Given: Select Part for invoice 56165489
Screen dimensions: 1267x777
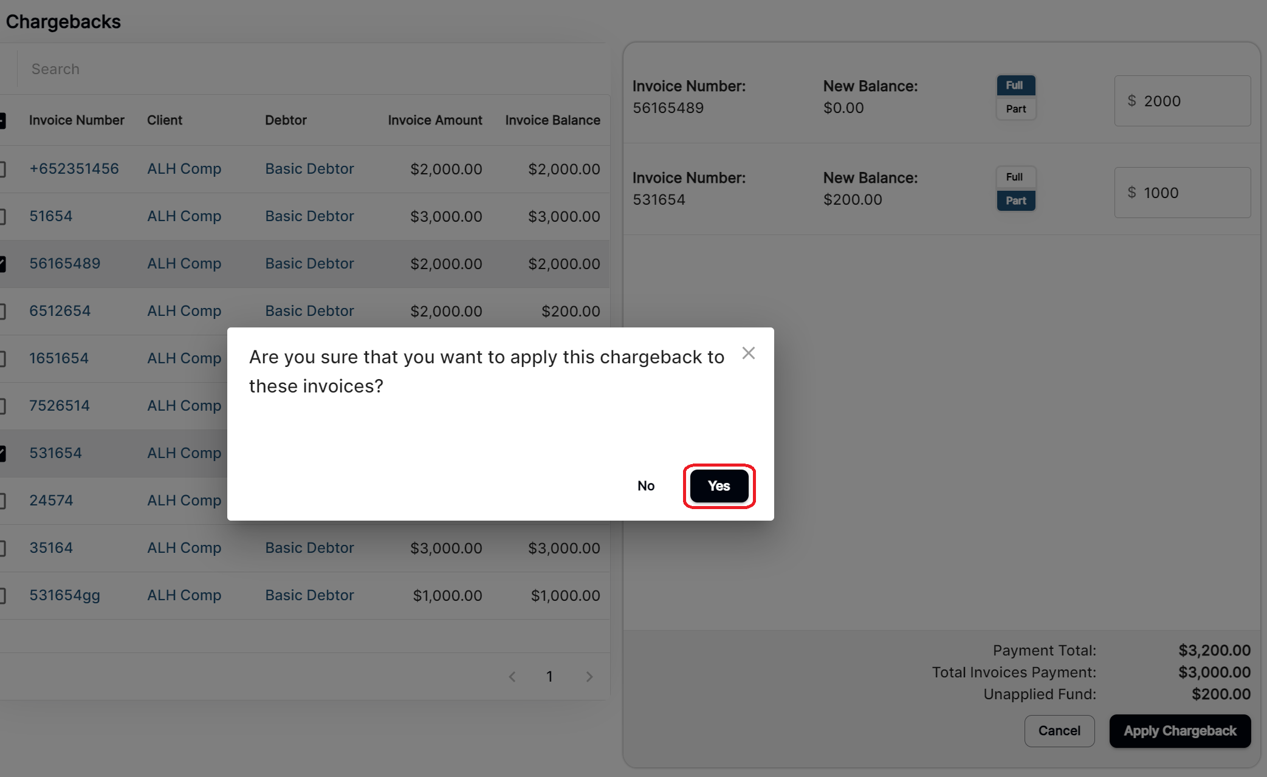Looking at the screenshot, I should point(1015,109).
